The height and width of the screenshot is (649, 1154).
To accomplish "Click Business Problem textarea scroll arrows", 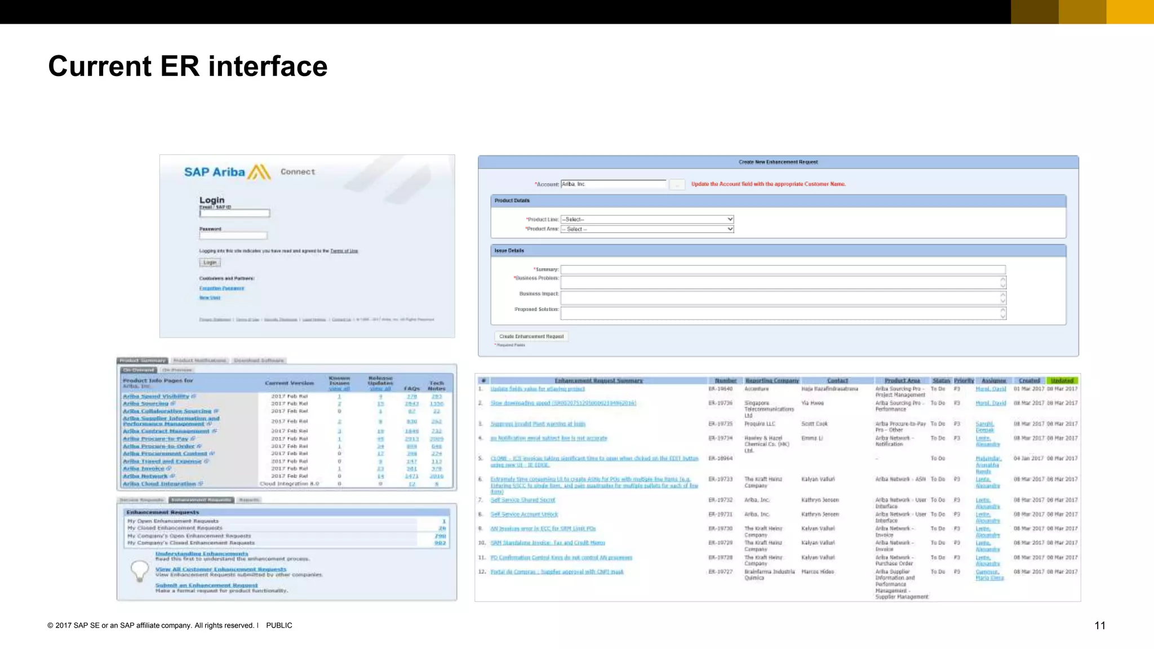I will (1002, 282).
